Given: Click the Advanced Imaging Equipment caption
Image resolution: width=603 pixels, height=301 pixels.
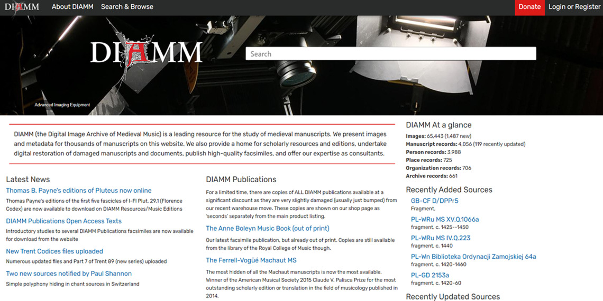Looking at the screenshot, I should pyautogui.click(x=62, y=105).
